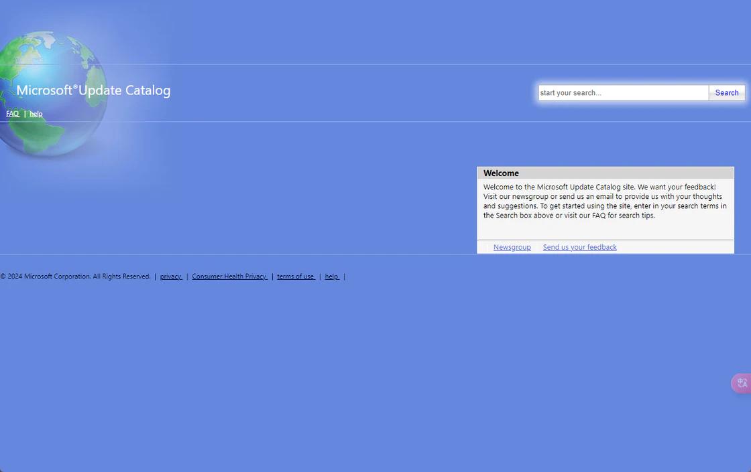Click the Microsoft copyright notice
This screenshot has width=751, height=472.
(76, 276)
